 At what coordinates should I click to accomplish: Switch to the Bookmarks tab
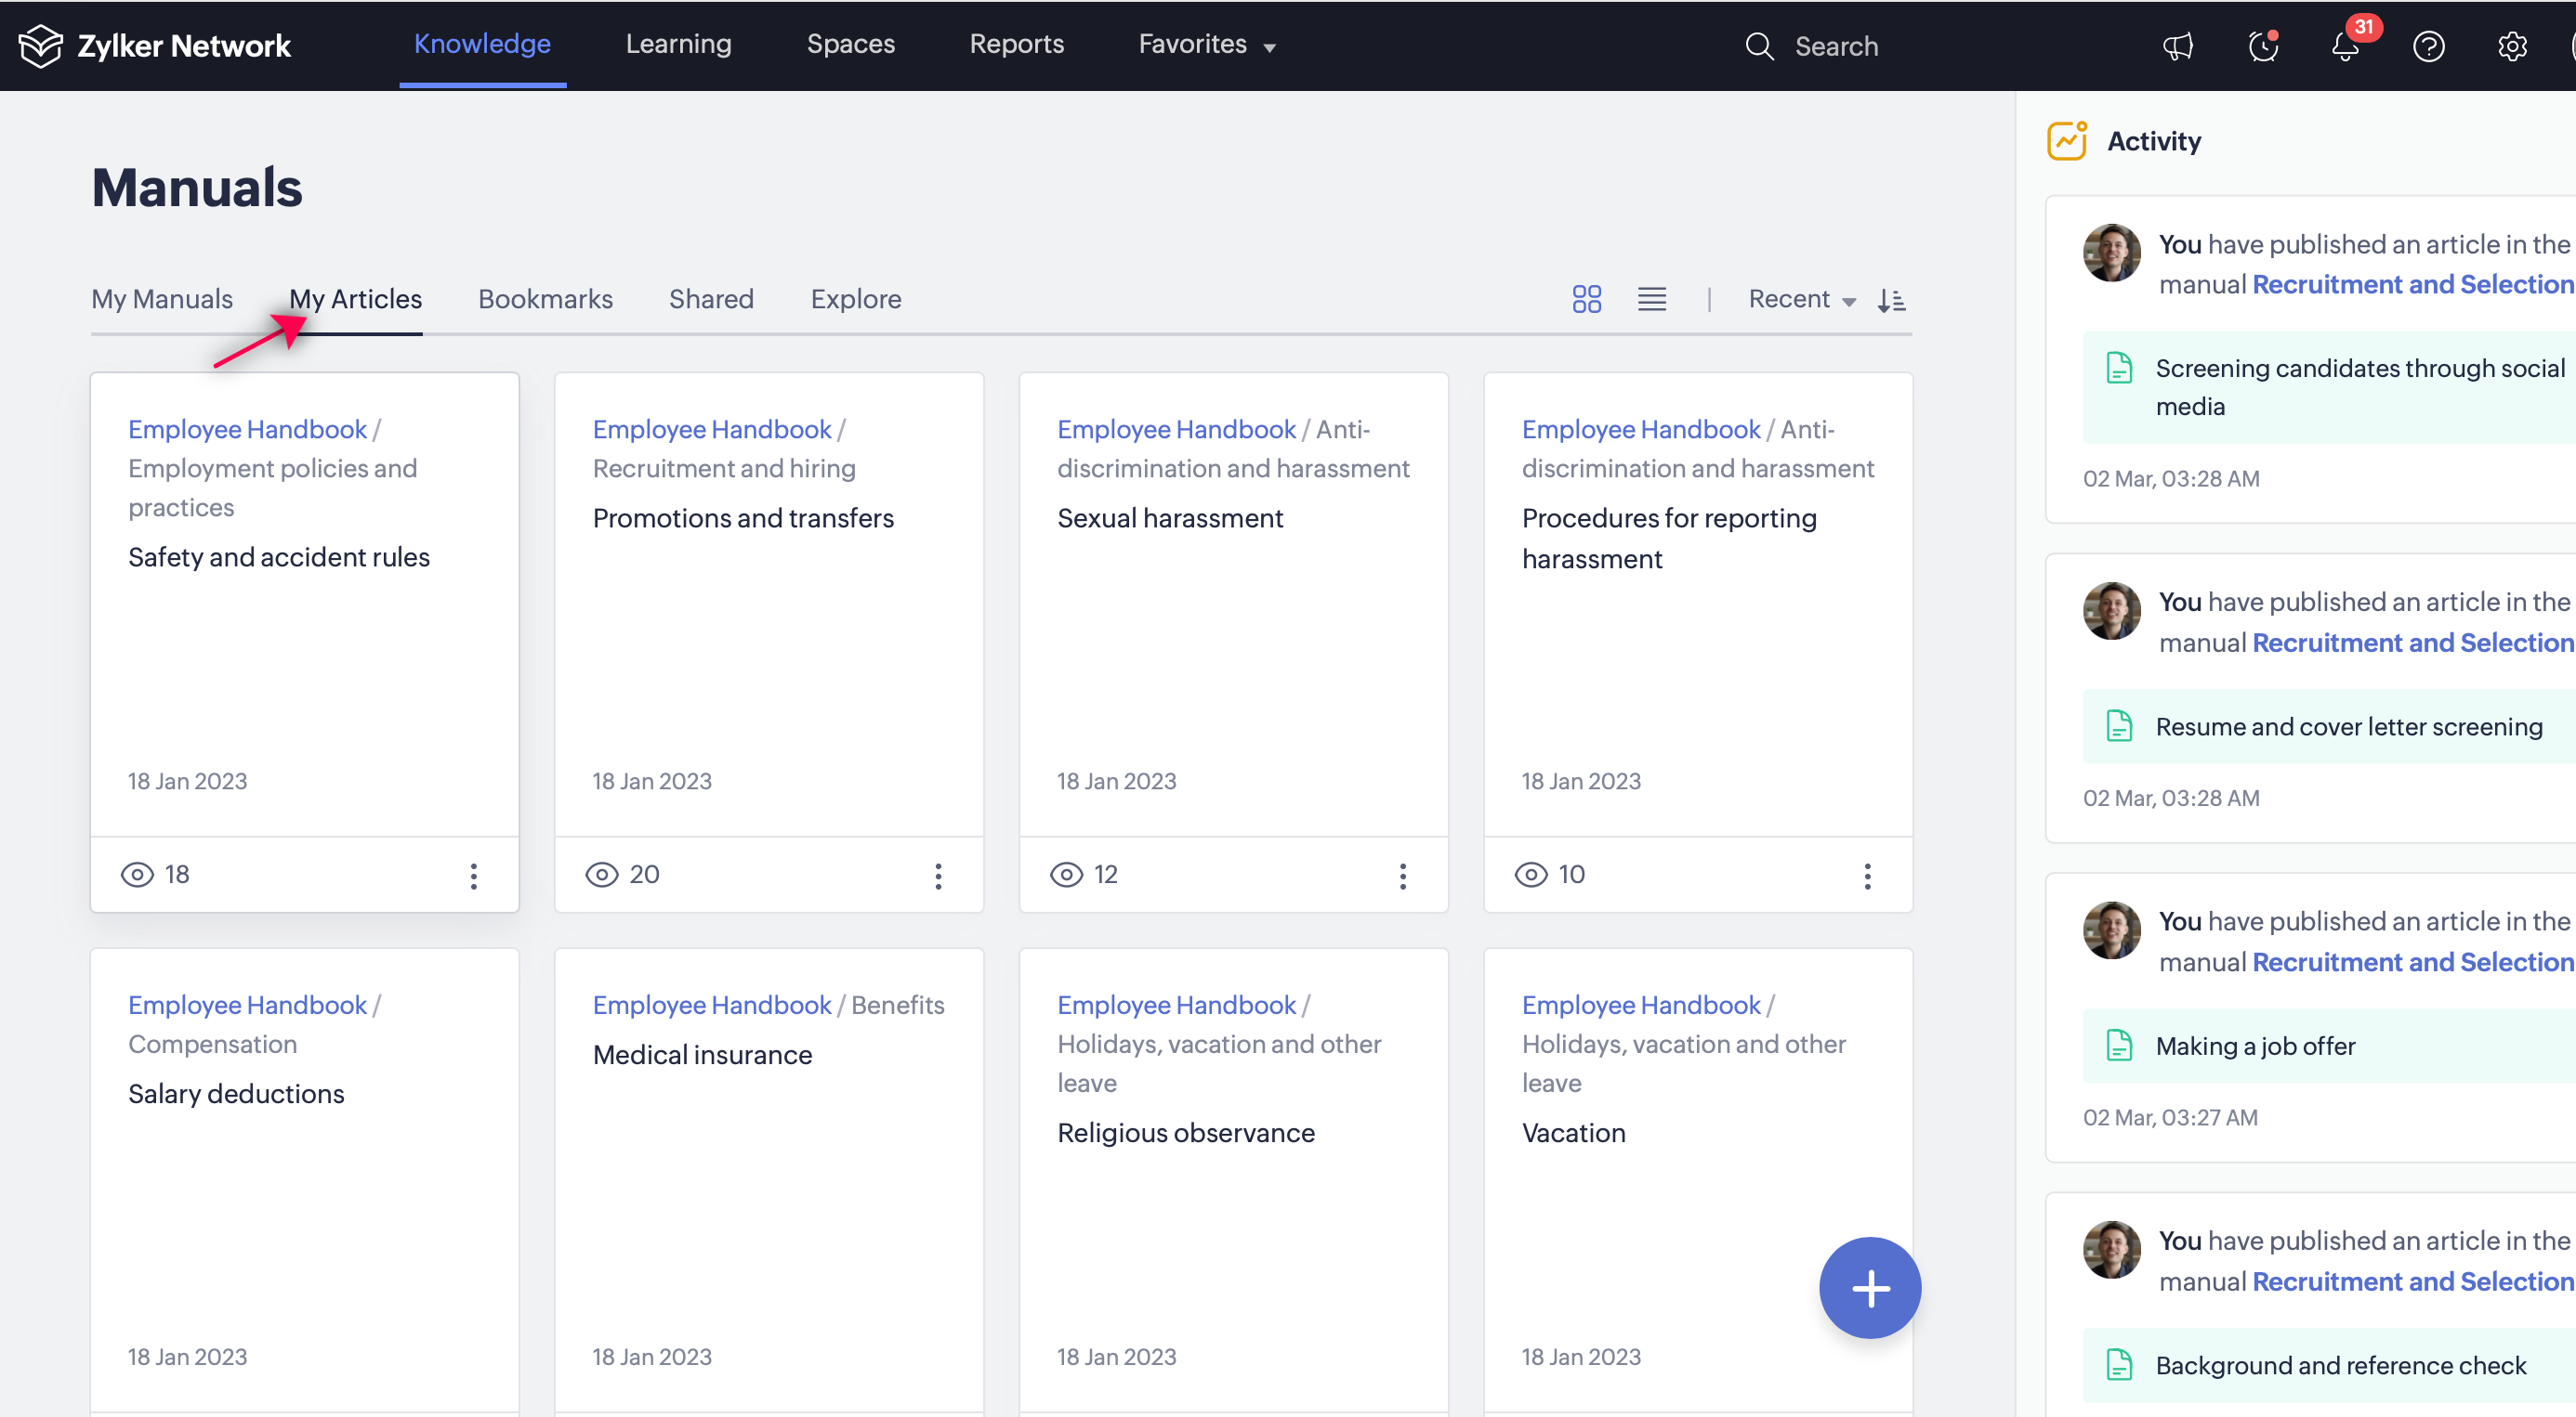pos(545,300)
